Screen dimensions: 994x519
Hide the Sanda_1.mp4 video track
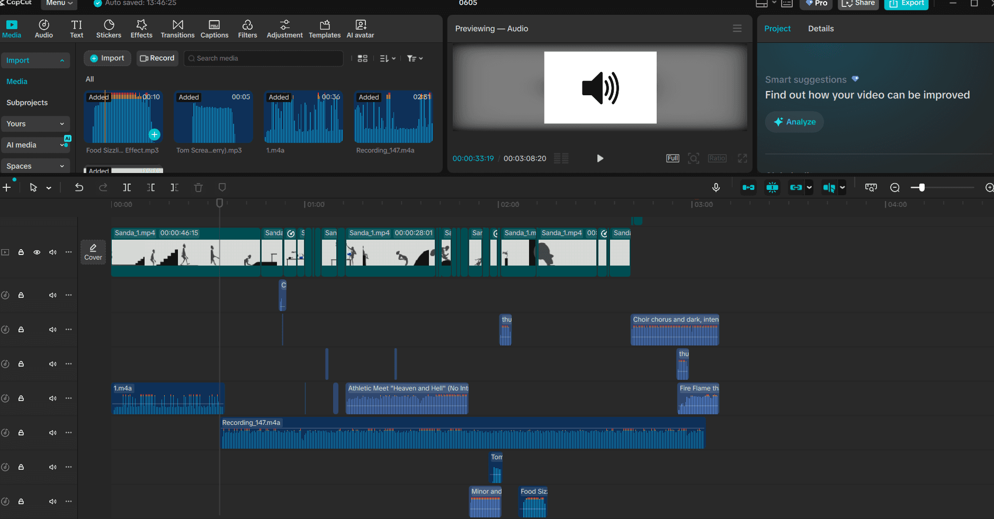(37, 252)
